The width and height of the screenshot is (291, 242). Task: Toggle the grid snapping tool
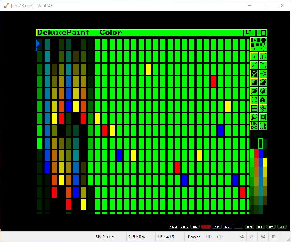254,108
